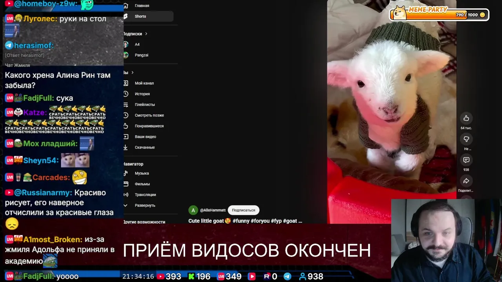
Task: Click the Смотреть позже clock icon
Action: click(125, 115)
